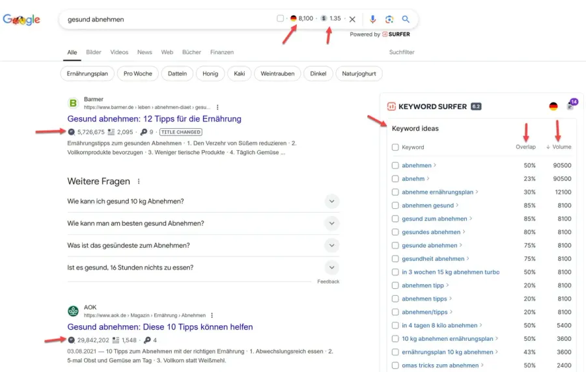586x372 pixels.
Task: Sort keyword ideas by Volume column
Action: [x=559, y=147]
